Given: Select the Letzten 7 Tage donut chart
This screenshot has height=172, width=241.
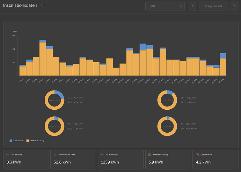Looking at the screenshot, I should pos(167,100).
